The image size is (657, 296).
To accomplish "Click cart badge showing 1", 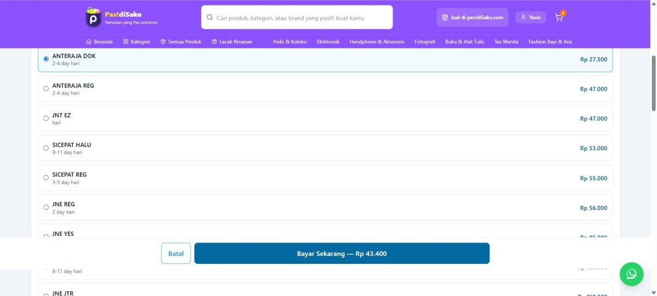I will (x=563, y=13).
